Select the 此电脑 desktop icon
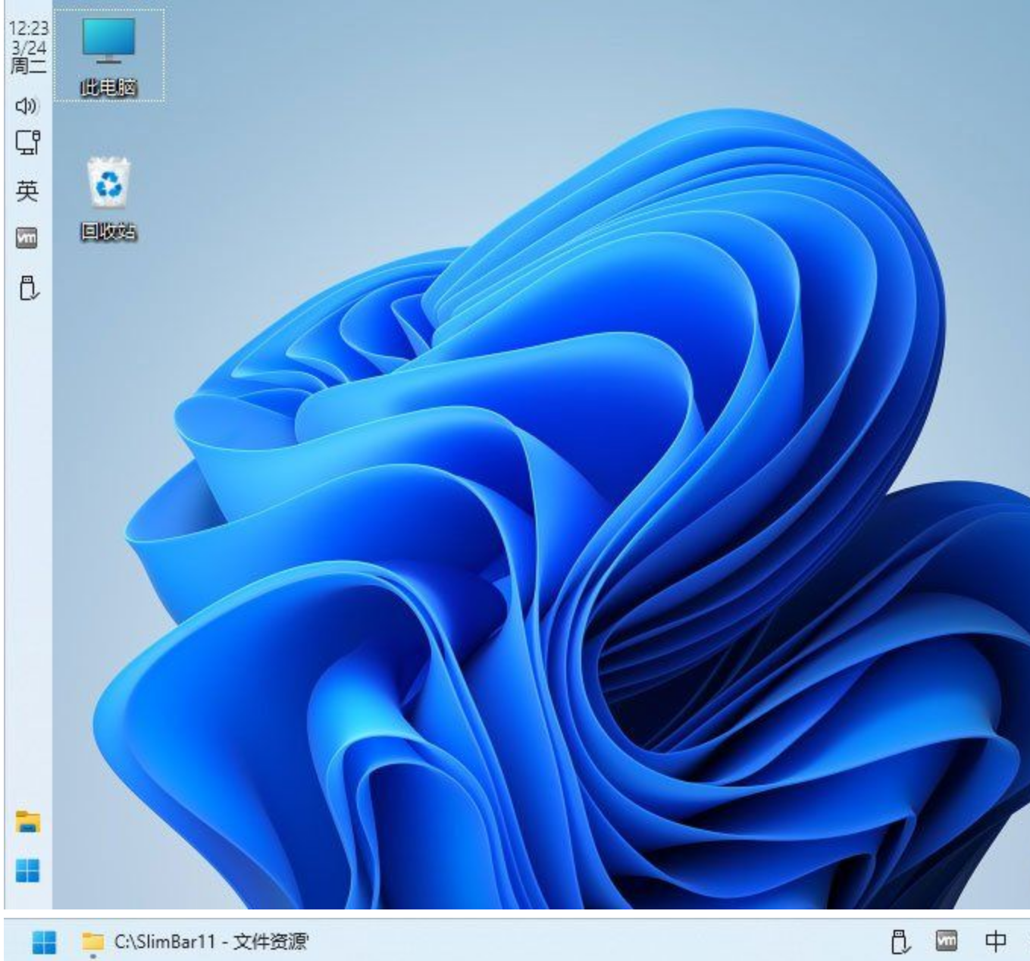 108,57
